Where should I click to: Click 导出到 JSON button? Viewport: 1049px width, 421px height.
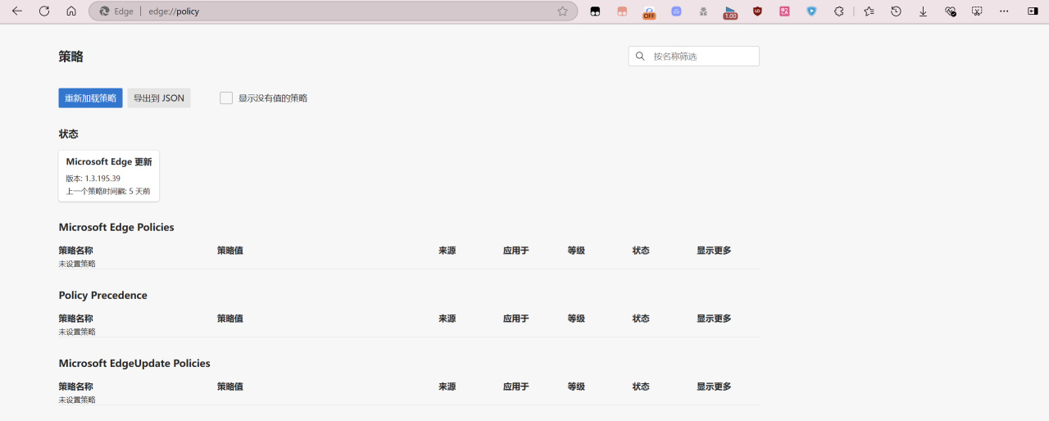pos(159,98)
